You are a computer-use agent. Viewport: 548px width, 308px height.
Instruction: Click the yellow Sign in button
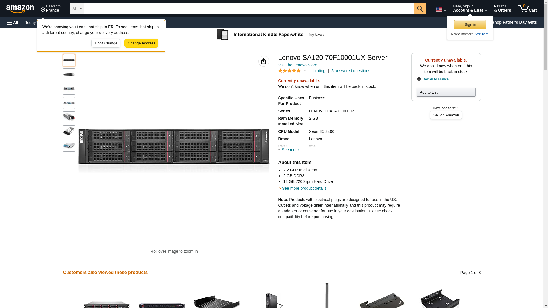point(470,25)
